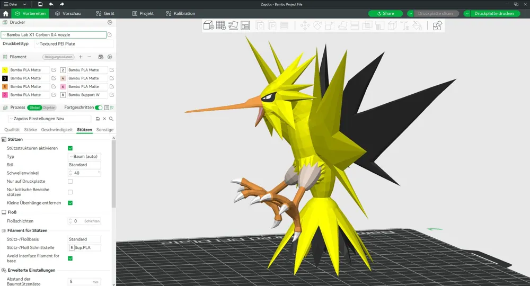Switch to the Geschwindigkeit settings tab
Image resolution: width=530 pixels, height=286 pixels.
pyautogui.click(x=57, y=130)
